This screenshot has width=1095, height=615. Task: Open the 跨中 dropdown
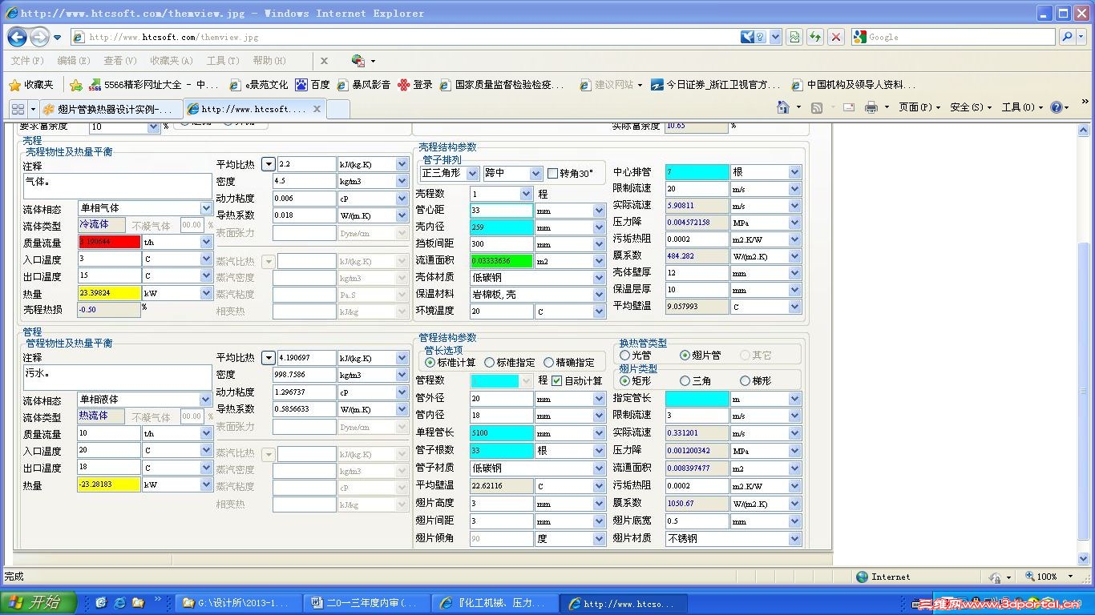[x=513, y=173]
